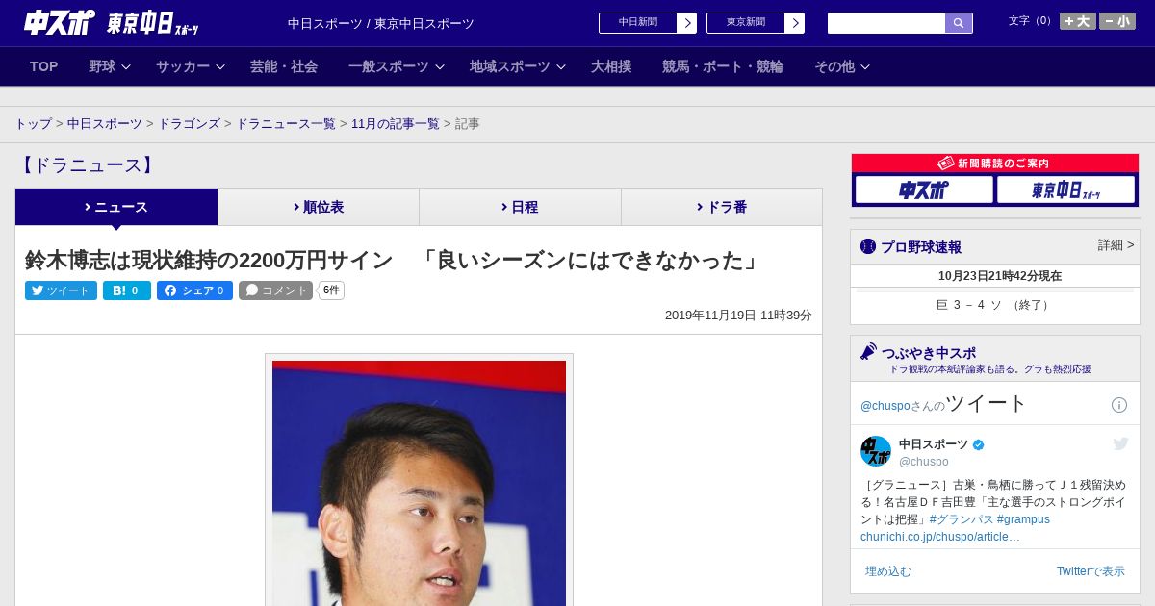Screen dimensions: 1155x606
Task: Expand the 野球 menu dropdown
Action: click(110, 66)
